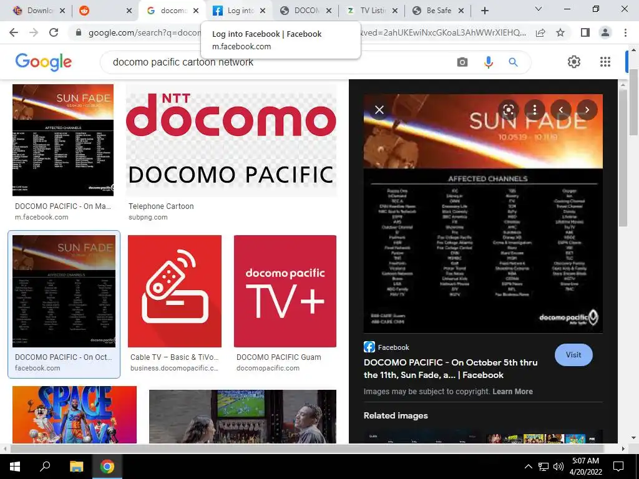Close the TV Listi tab
This screenshot has height=479, width=639.
point(395,11)
